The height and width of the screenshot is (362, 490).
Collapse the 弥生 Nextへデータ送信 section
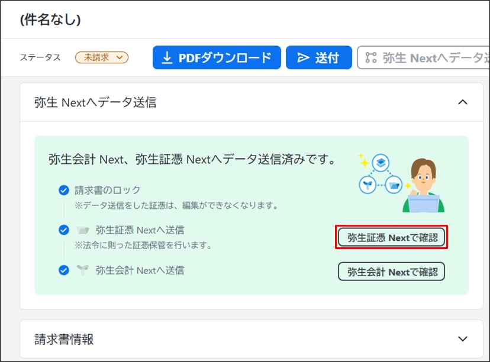point(463,102)
